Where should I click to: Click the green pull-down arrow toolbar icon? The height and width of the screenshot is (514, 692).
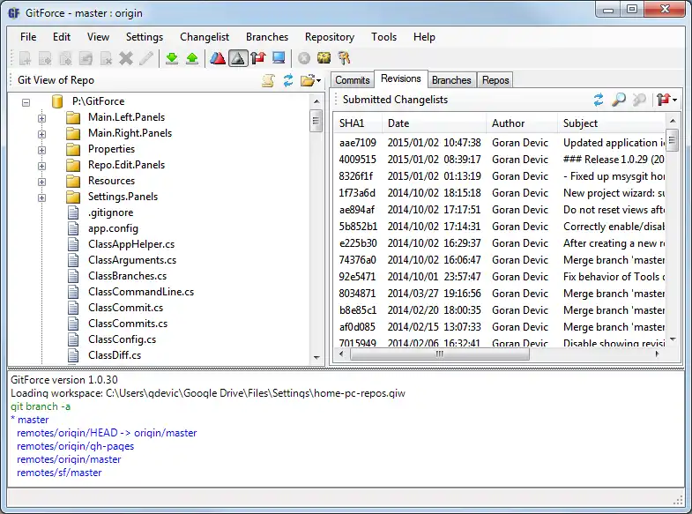(x=172, y=58)
